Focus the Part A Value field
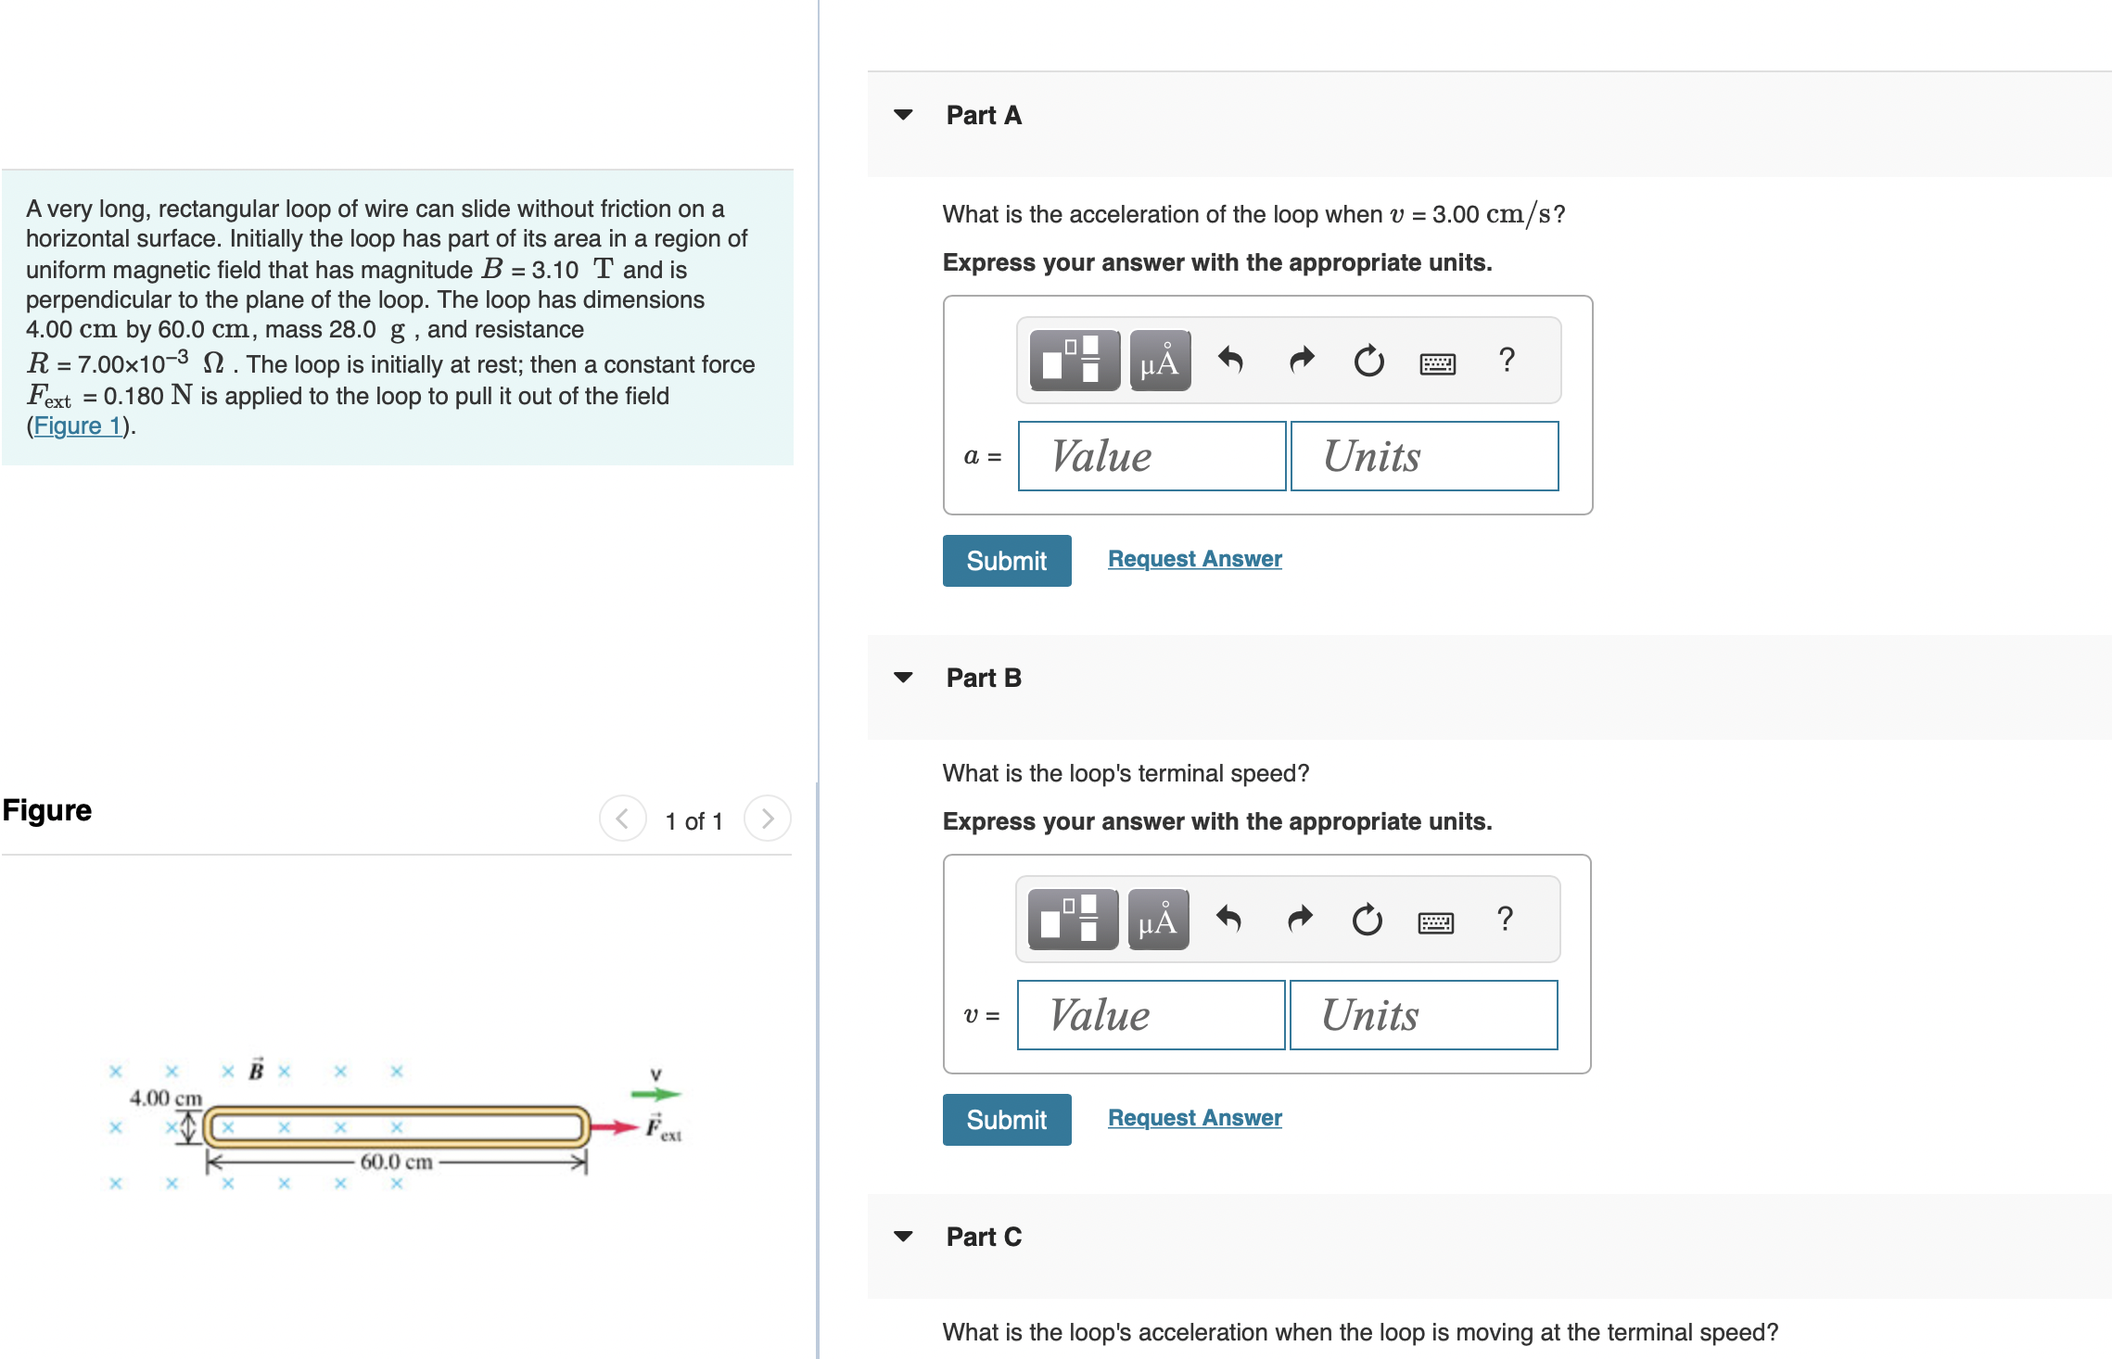The height and width of the screenshot is (1359, 2112). pyautogui.click(x=1151, y=456)
